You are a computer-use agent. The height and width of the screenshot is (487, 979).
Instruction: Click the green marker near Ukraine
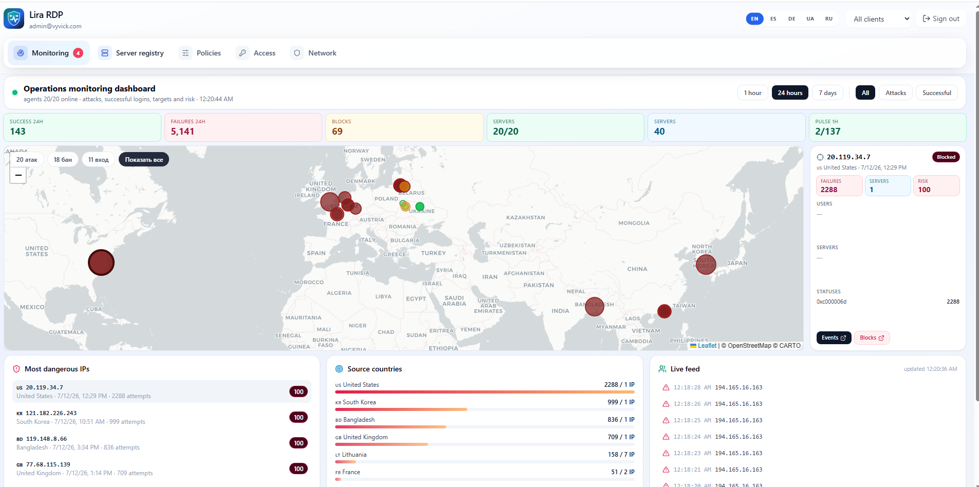pyautogui.click(x=420, y=207)
